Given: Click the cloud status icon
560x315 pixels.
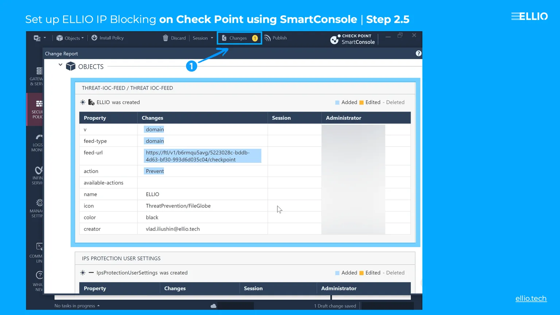Looking at the screenshot, I should [x=213, y=306].
